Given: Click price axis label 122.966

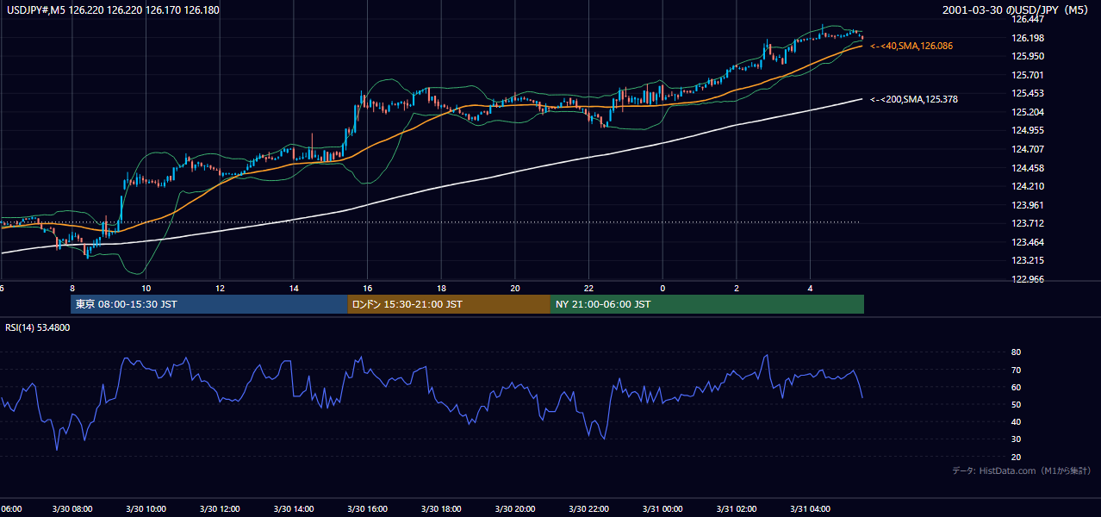Looking at the screenshot, I should [x=1028, y=279].
